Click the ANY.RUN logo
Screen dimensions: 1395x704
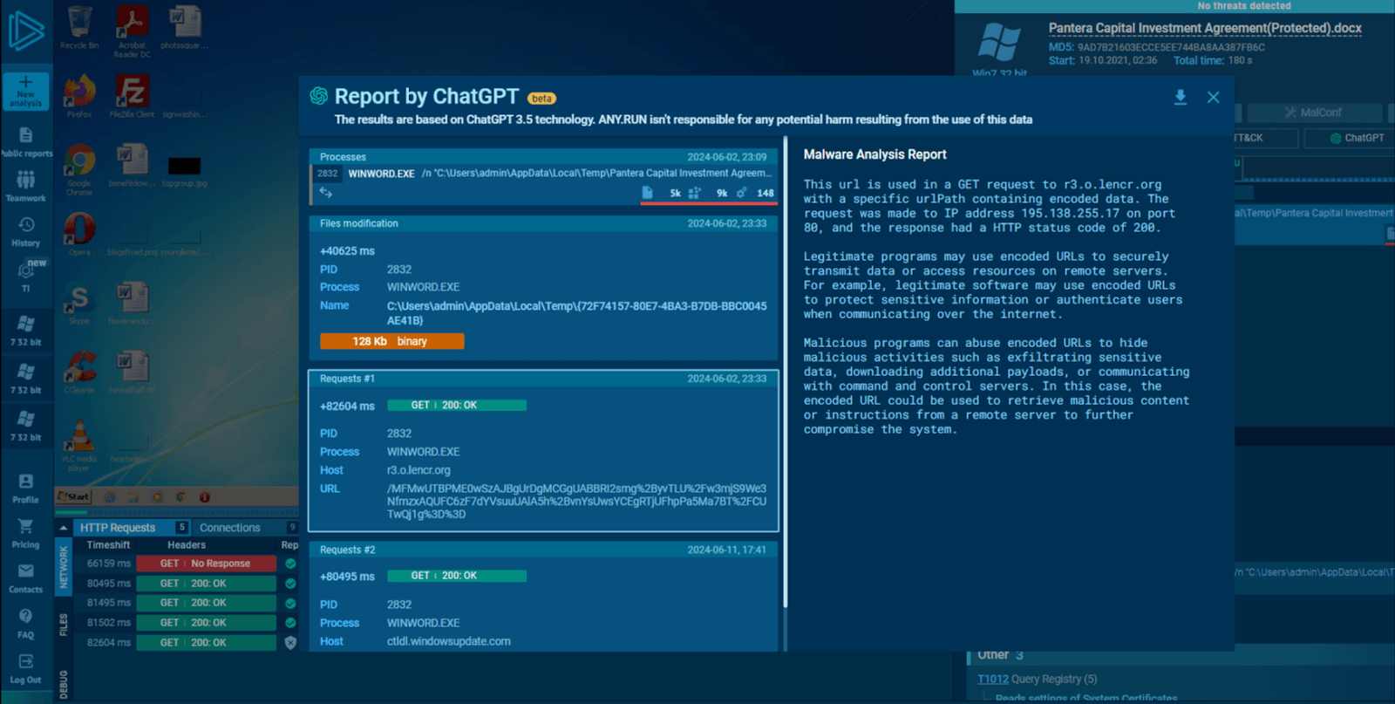coord(26,31)
